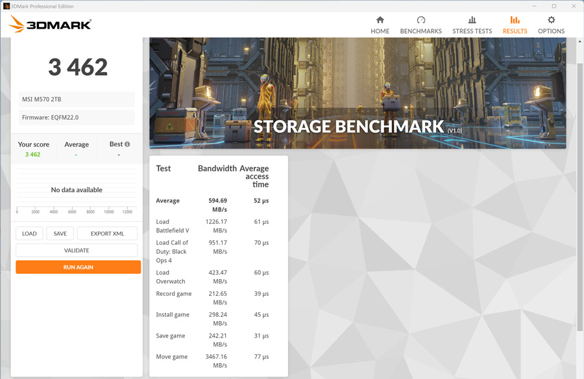Click the SAVE button
The height and width of the screenshot is (379, 584).
(60, 234)
